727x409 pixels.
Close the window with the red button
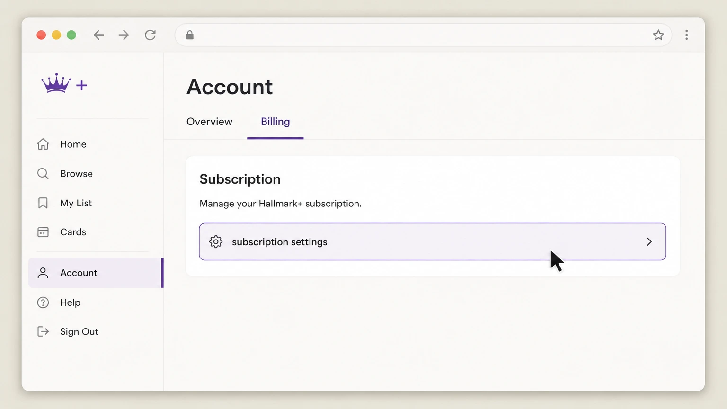[41, 35]
